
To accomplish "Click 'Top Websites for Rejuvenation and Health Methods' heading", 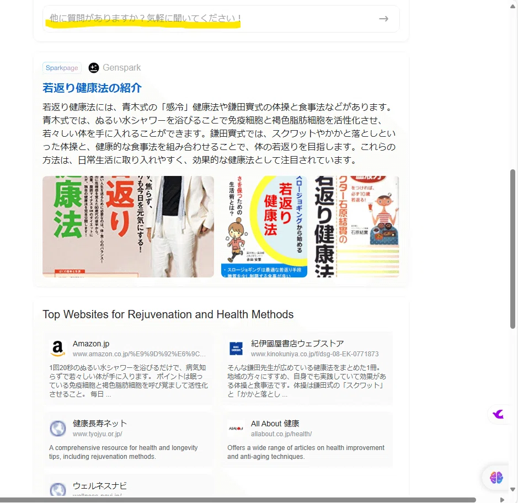I will point(168,314).
